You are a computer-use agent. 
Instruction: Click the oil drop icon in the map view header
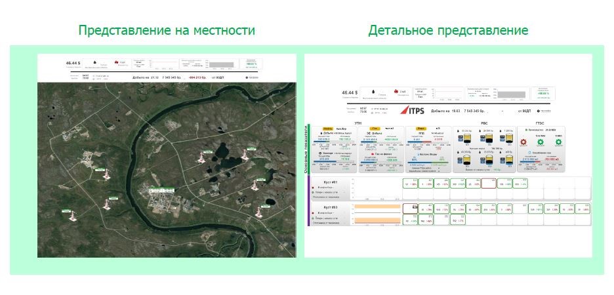coord(94,62)
